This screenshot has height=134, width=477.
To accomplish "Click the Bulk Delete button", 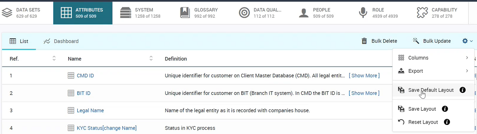I will pos(379,41).
